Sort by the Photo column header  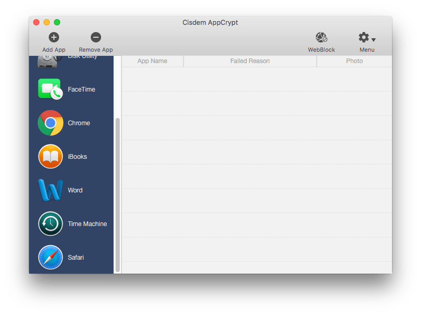click(x=354, y=61)
